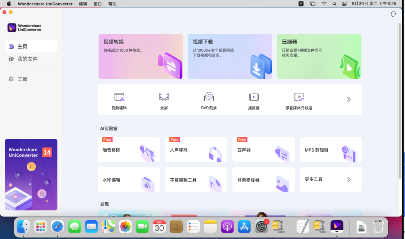Image resolution: width=405 pixels, height=239 pixels.
Task: Open the DVD 刻录 burner icon
Action: coord(209,101)
